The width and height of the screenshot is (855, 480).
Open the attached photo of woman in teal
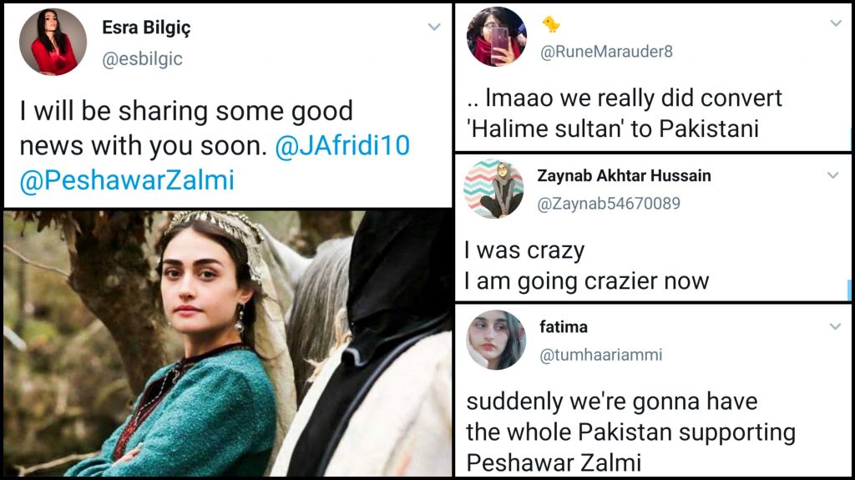(228, 343)
